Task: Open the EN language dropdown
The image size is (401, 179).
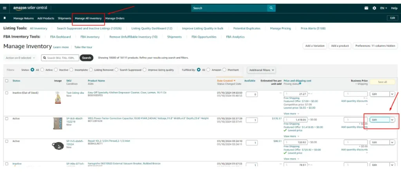Action: [383, 8]
